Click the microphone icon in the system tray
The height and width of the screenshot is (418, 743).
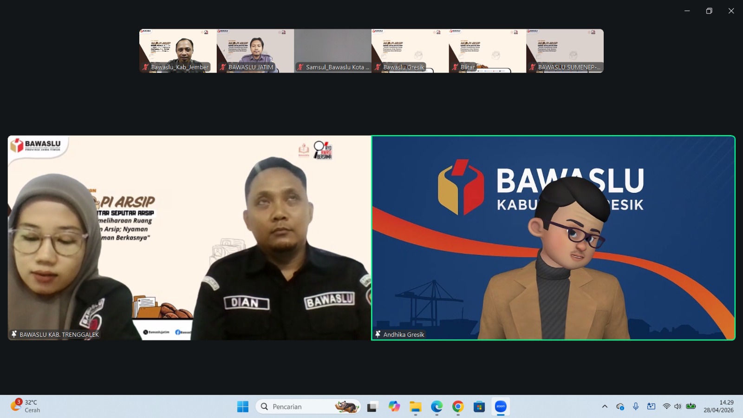[636, 406]
